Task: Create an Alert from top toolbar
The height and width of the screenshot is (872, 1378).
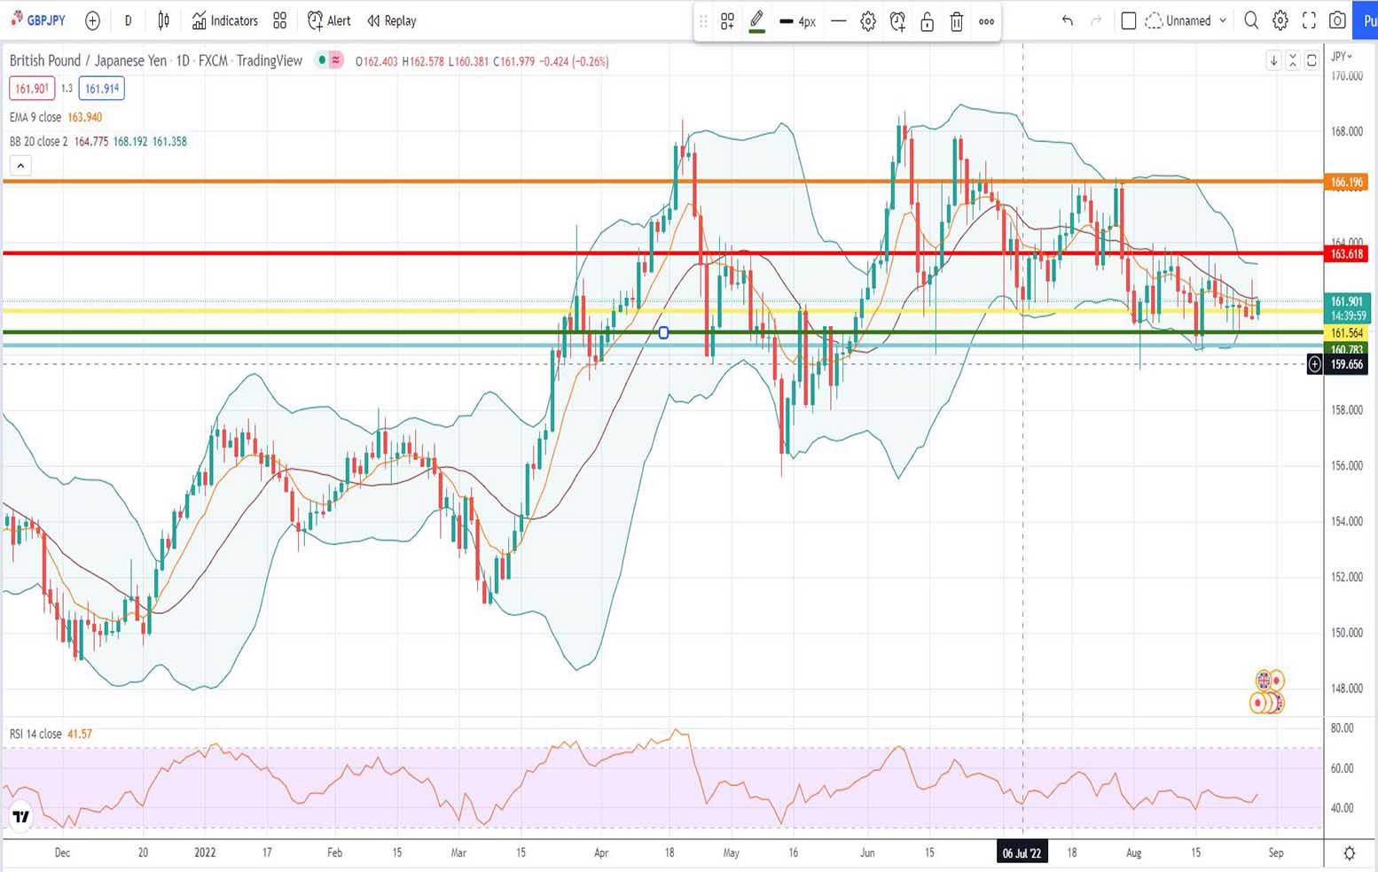Action: pos(329,20)
